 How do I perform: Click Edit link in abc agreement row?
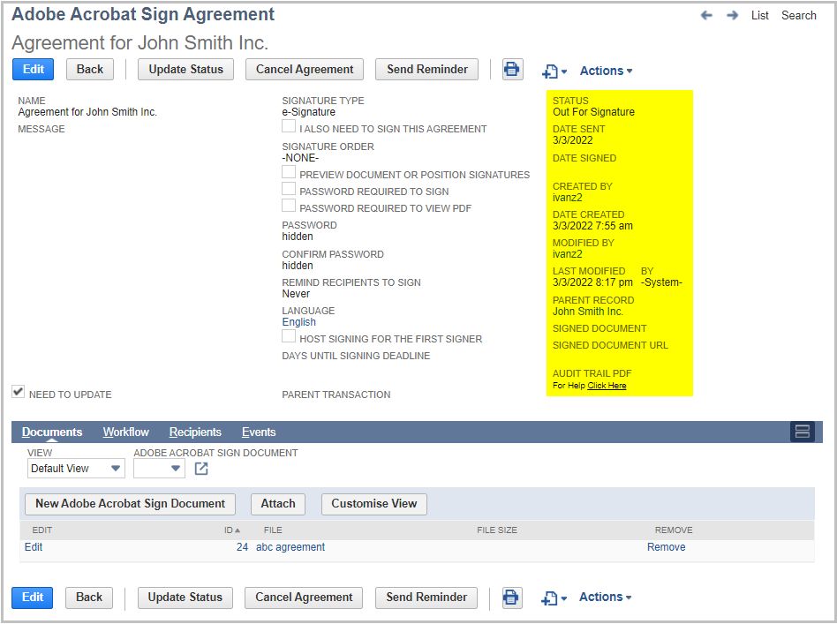(34, 547)
